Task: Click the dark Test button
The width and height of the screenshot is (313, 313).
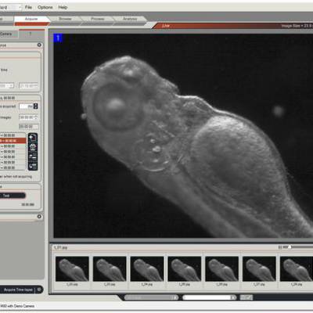Action: pyautogui.click(x=13, y=196)
